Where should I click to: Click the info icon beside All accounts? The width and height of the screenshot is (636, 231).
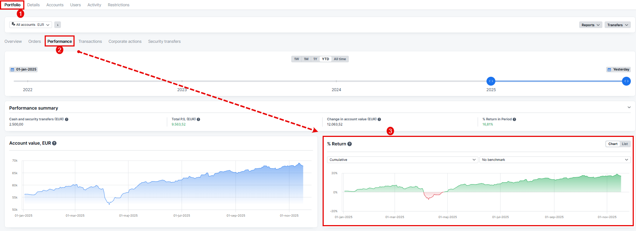(58, 25)
